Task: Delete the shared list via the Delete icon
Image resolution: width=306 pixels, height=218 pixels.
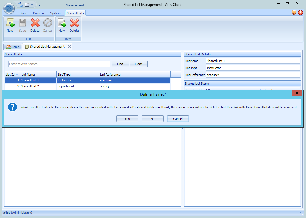Action: coord(35,26)
